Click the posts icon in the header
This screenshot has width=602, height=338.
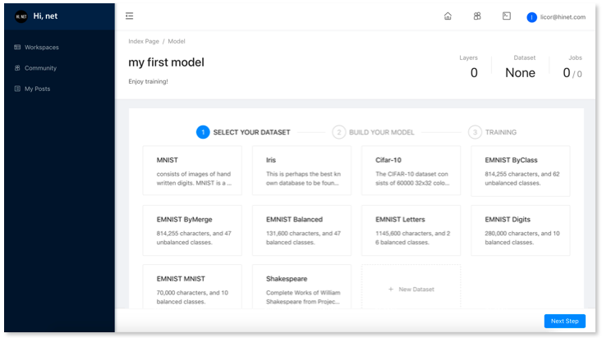coord(507,16)
